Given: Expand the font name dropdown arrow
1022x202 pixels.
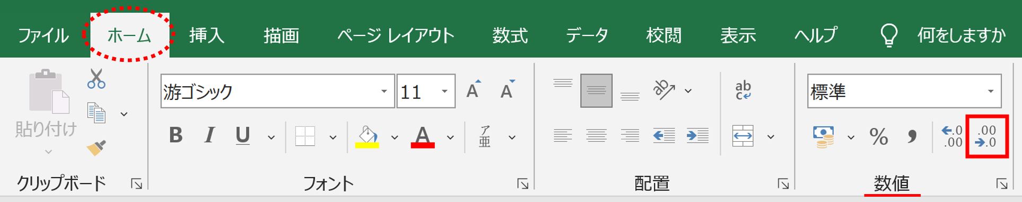Looking at the screenshot, I should point(383,91).
